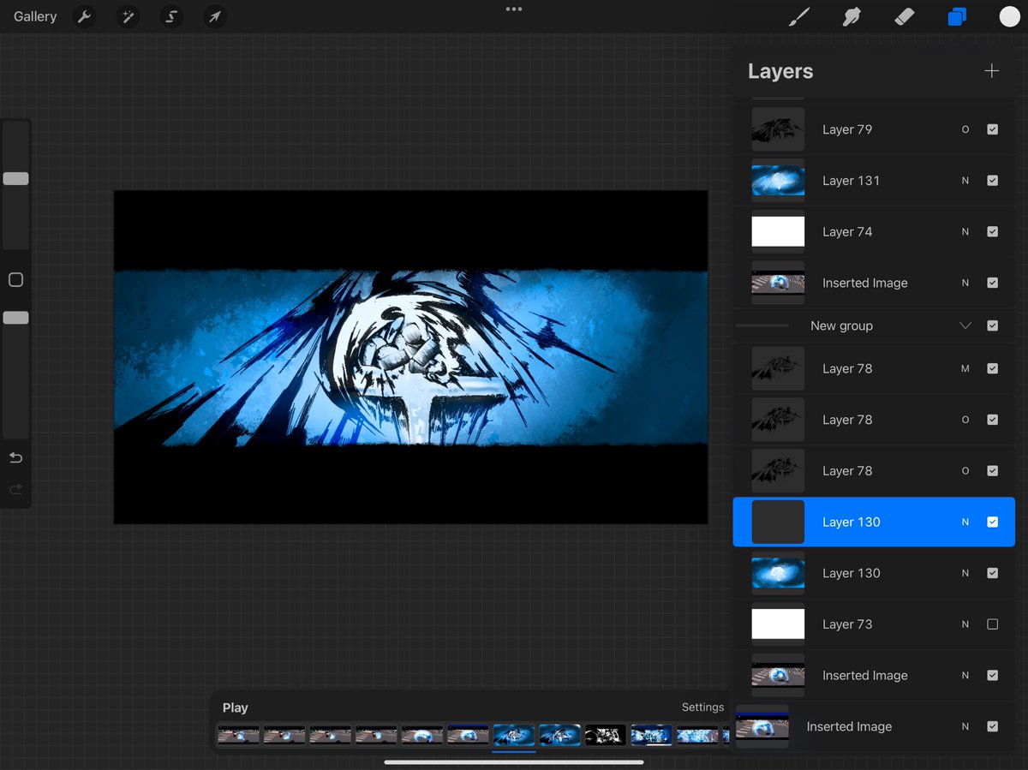Screen dimensions: 1028x770
Task: Select the Layer 131 blue thumbnail
Action: (x=778, y=181)
